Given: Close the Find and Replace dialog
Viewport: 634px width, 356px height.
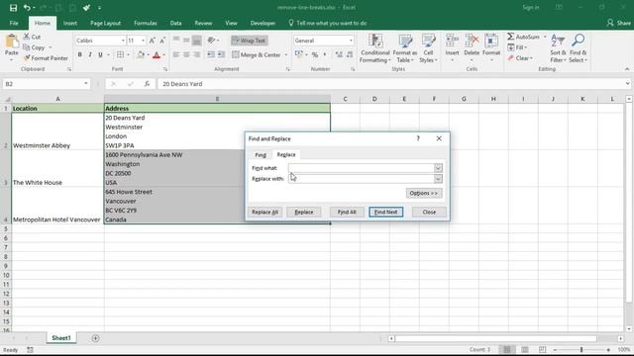Looking at the screenshot, I should 429,213.
